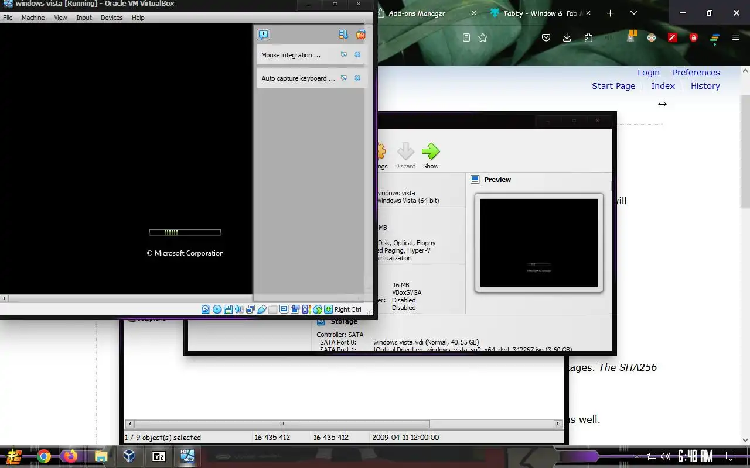Open the Firefox hamburger menu
The width and height of the screenshot is (750, 468).
736,37
